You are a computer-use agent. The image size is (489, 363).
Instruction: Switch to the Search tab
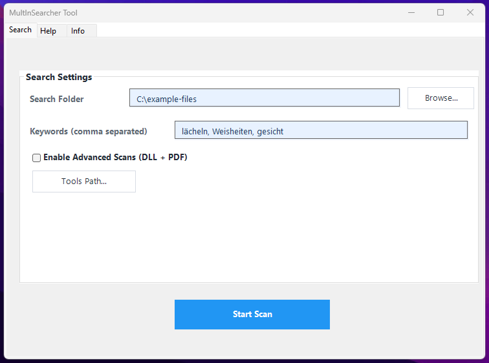pos(20,30)
